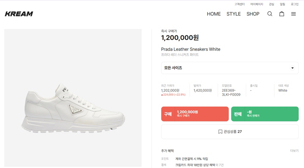Viewport: 304px width, 168px height.
Task: Click the bookmark icon in 관심상품
Action: click(x=220, y=132)
